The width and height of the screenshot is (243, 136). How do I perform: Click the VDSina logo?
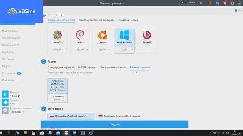(21, 11)
